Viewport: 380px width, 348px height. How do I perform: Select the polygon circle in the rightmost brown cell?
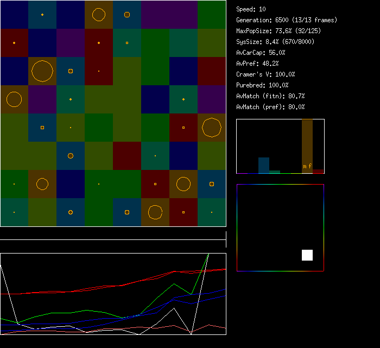point(212,128)
